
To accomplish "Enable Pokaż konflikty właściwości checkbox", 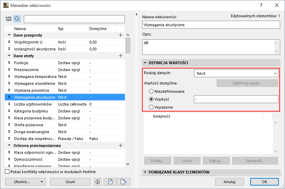I will point(7,172).
